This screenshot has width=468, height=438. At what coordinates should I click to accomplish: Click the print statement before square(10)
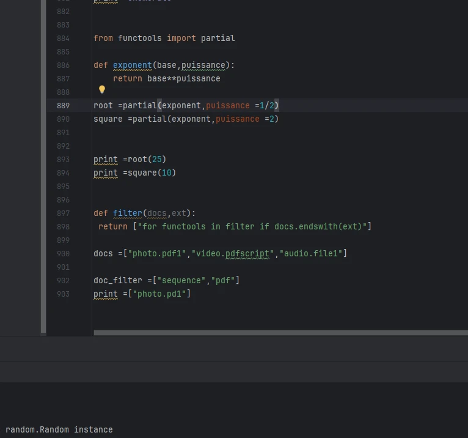pos(105,173)
